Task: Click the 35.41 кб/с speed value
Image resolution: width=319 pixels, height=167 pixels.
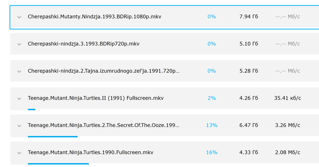Action: pyautogui.click(x=288, y=98)
